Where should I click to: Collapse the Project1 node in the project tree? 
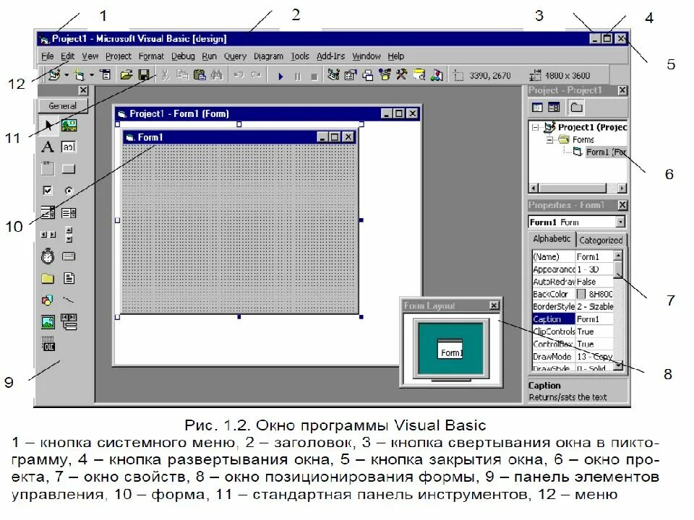tap(536, 127)
